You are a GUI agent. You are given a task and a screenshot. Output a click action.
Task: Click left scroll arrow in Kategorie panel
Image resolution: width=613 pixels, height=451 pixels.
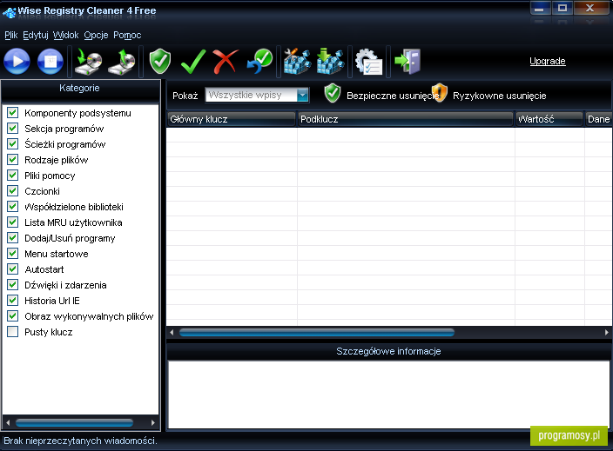coord(8,422)
